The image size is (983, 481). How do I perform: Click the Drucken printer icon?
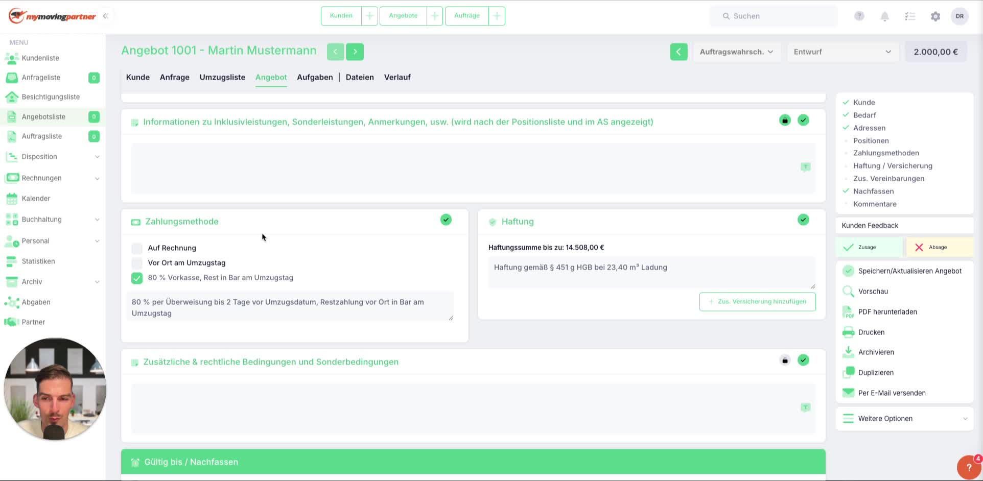tap(848, 332)
